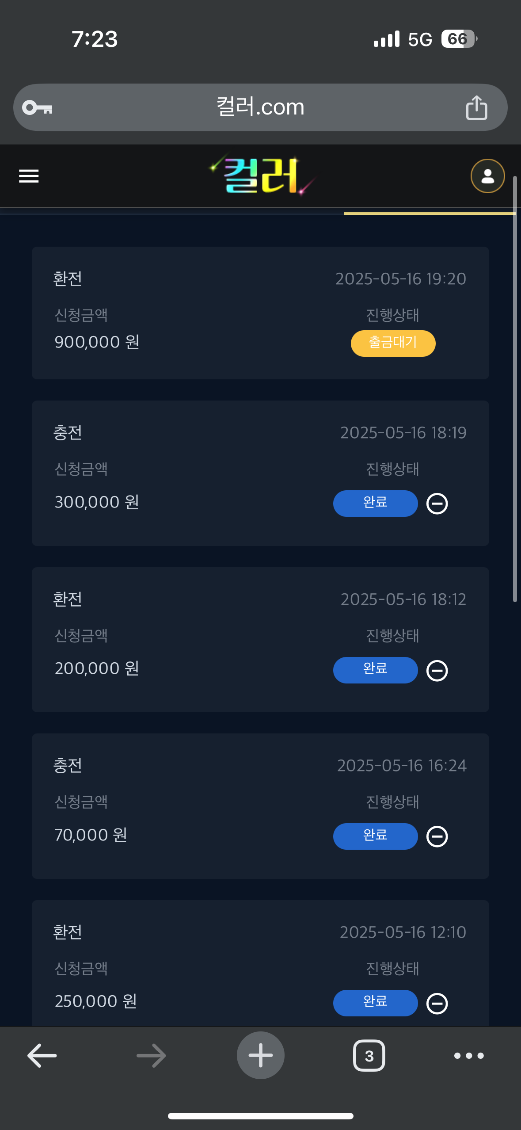Click the key icon in address bar
Screen dimensions: 521x1130
tap(38, 107)
